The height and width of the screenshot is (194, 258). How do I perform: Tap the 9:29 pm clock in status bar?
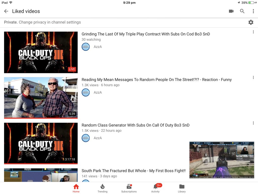point(129,3)
